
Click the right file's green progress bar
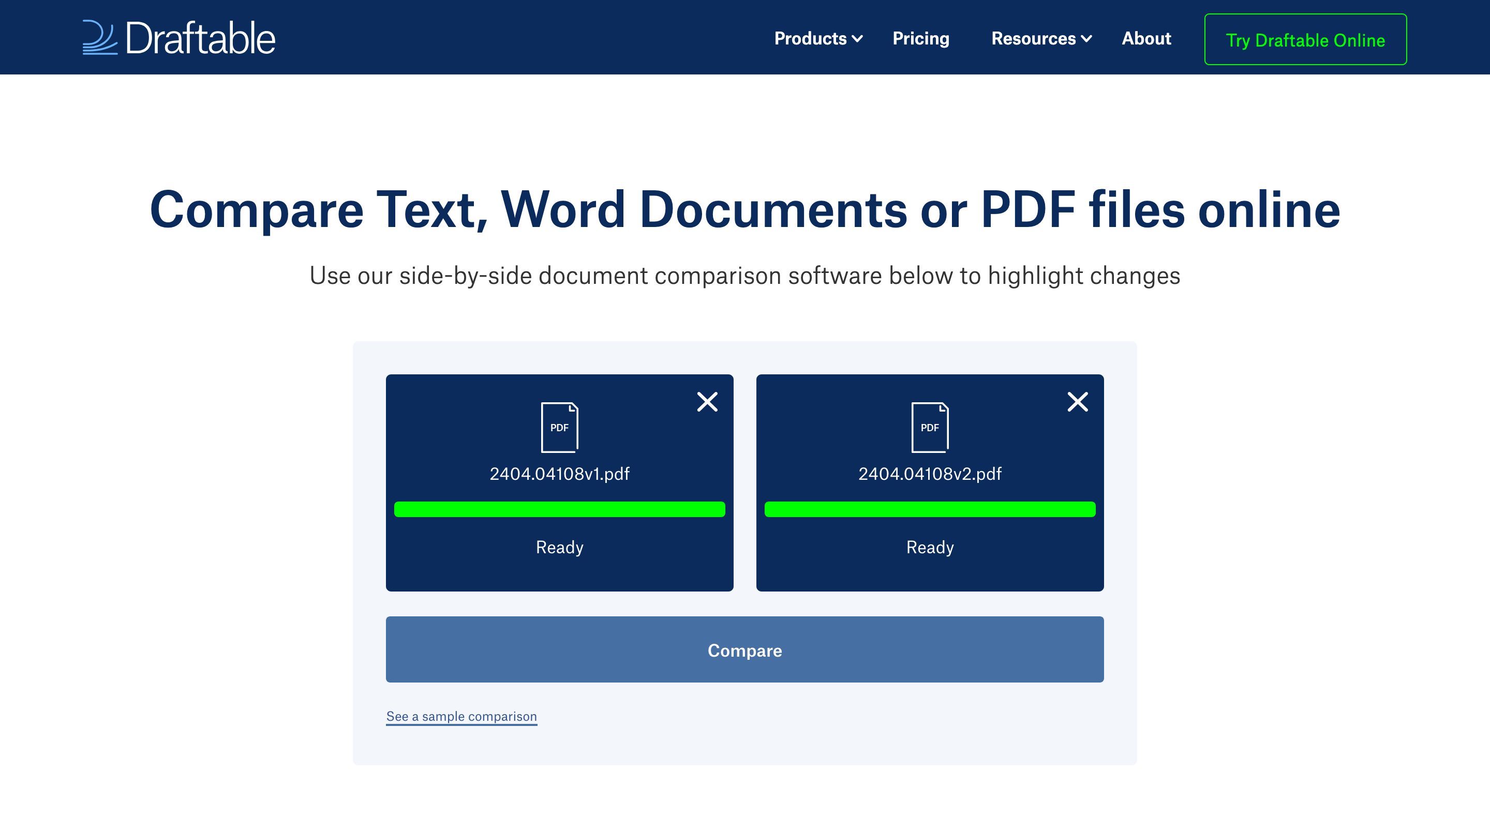930,509
